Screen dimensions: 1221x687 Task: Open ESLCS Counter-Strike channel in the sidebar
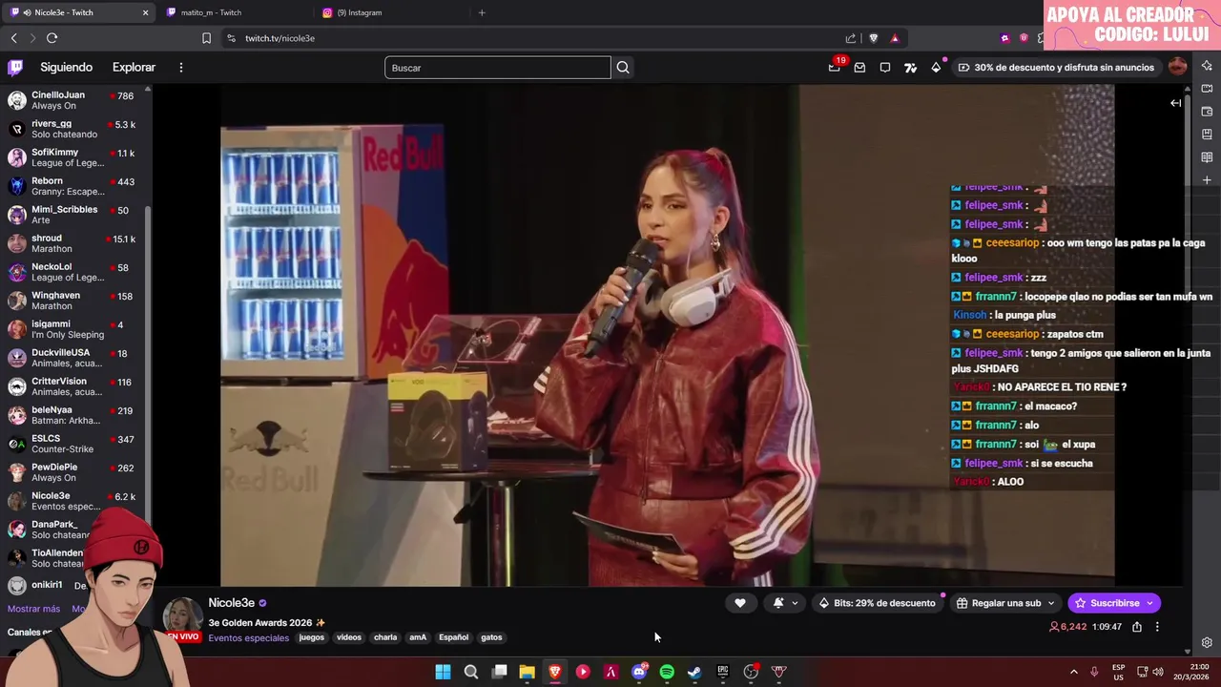click(x=73, y=444)
